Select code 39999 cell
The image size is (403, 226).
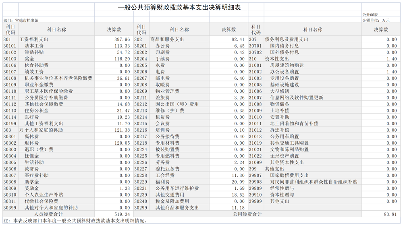255,201
